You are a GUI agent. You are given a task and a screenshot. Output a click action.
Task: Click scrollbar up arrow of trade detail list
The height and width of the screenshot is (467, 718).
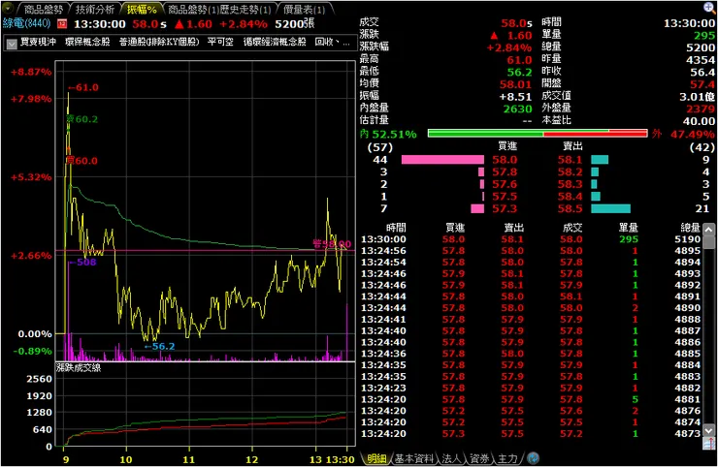point(709,229)
